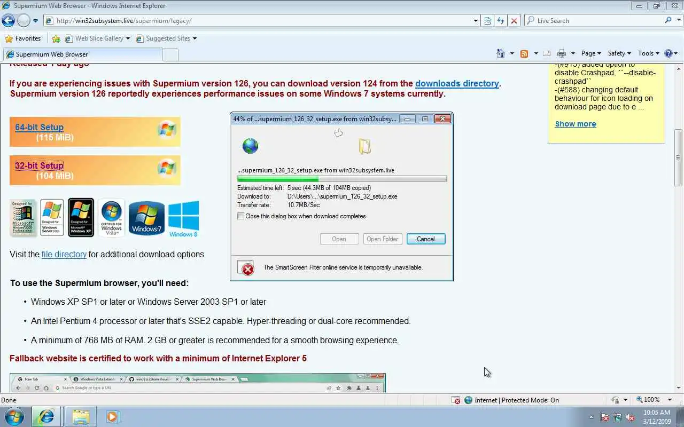Click Show more in changelog box

576,124
